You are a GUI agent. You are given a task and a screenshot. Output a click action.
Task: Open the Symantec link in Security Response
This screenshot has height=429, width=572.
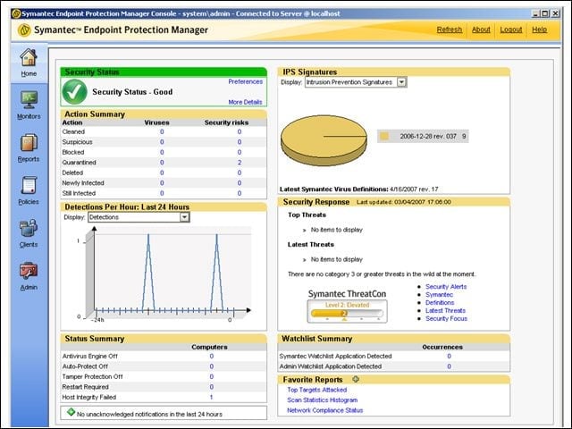click(x=439, y=295)
